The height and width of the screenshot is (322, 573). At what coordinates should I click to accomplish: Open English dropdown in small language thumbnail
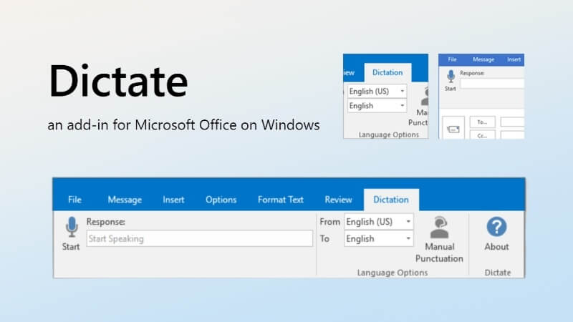[377, 106]
